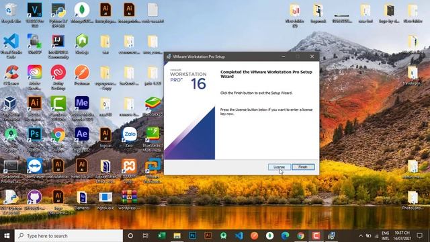Open the Windows Start menu
430x242 pixels.
tap(7, 236)
